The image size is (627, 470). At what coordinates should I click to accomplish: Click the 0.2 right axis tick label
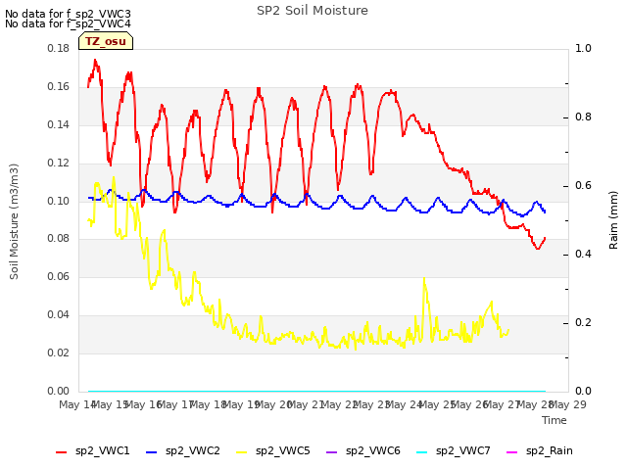[x=583, y=322]
